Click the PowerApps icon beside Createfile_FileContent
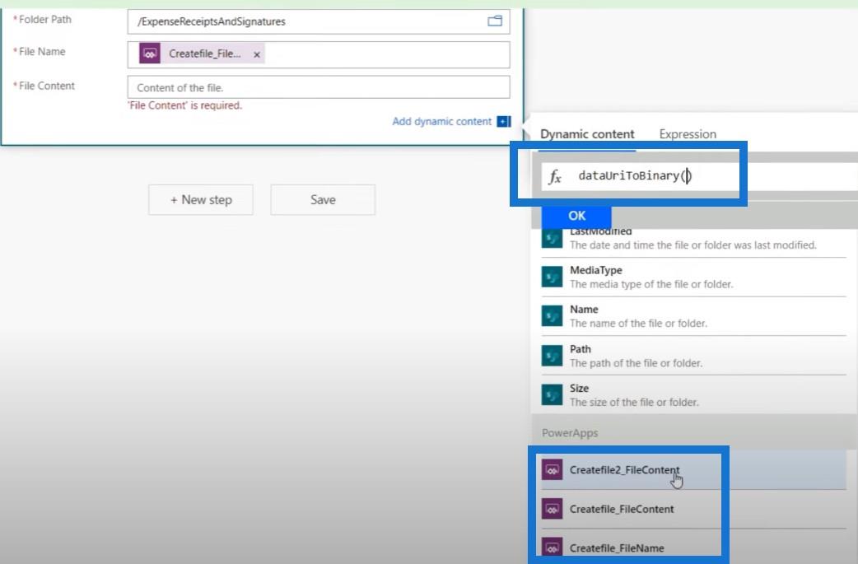 click(552, 509)
